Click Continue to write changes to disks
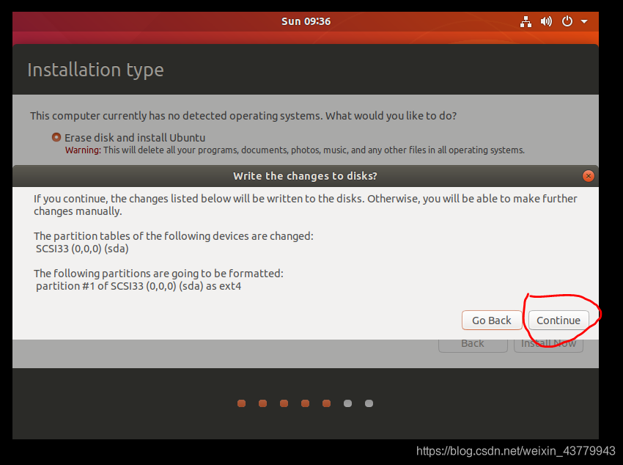Viewport: 623px width, 465px height. coord(559,321)
